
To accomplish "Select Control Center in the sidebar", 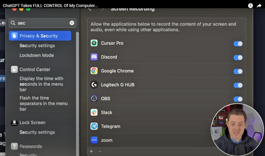I will (35, 70).
